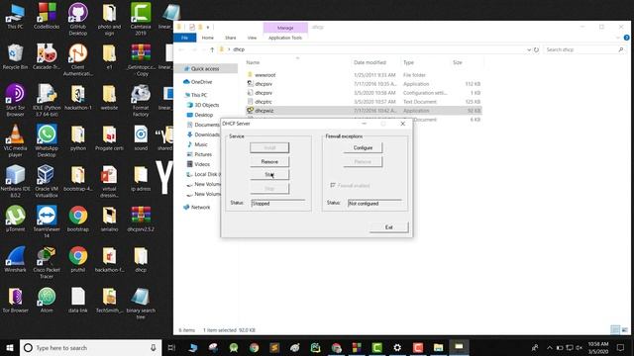This screenshot has height=356, width=634.
Task: Open Wireshark desktop shortcut
Action: tap(16, 259)
